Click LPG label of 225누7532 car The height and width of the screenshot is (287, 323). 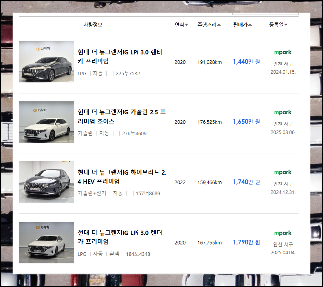tap(82, 74)
